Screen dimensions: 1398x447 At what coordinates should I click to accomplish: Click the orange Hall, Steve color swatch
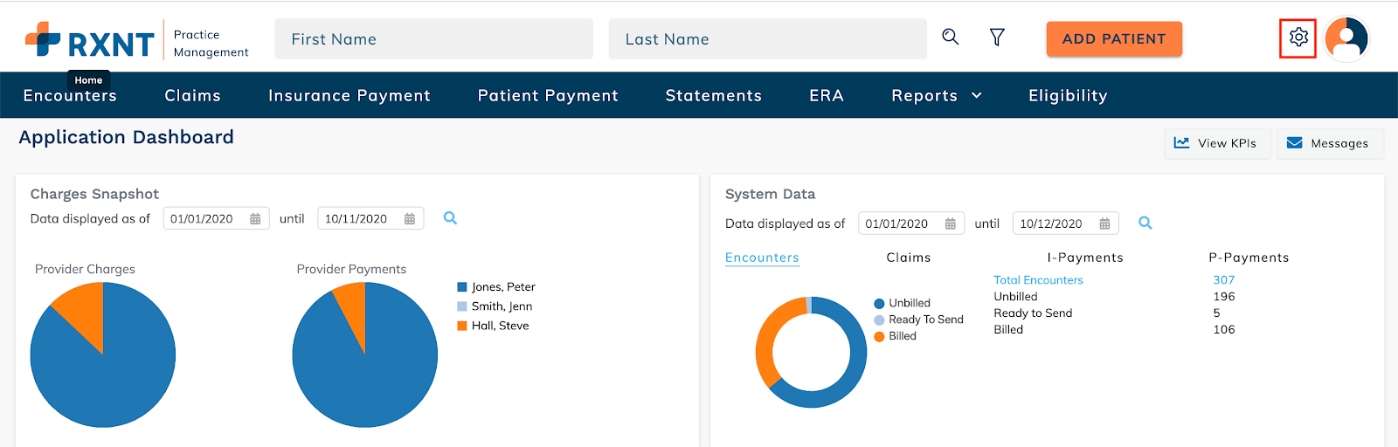tap(462, 326)
